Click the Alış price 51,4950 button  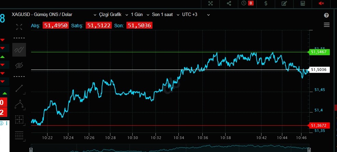coord(55,26)
